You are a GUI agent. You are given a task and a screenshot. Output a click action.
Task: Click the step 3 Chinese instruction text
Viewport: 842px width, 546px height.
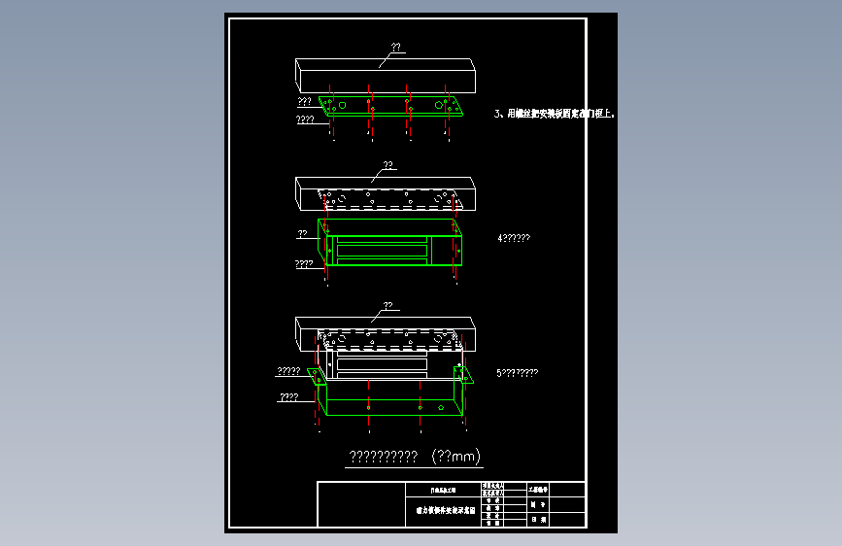[555, 114]
